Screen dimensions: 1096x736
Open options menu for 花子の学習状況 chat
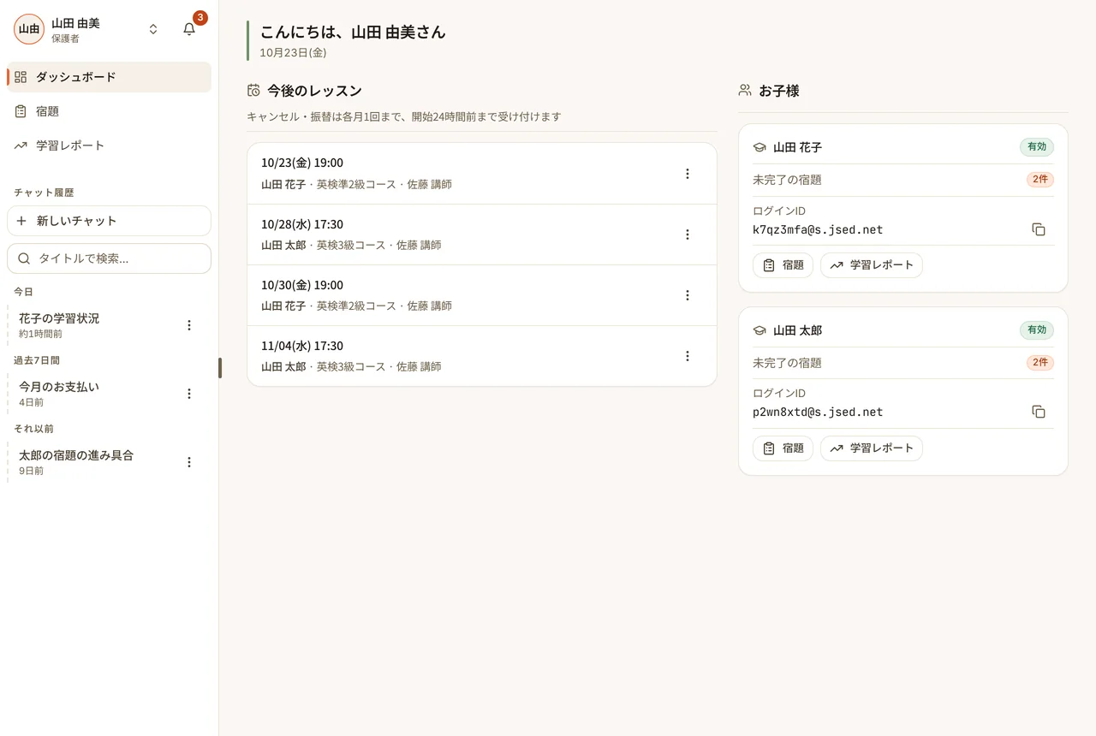pos(189,325)
